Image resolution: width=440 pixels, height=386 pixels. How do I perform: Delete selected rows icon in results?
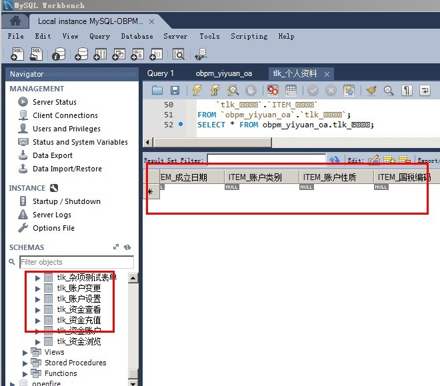(x=405, y=159)
